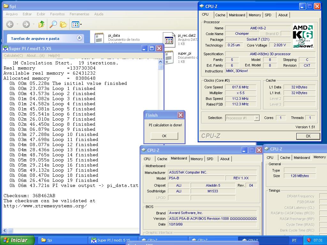This screenshot has width=327, height=245.
Task: Click left arrow of Super PI horizontal scrollbar
Action: click(5, 230)
